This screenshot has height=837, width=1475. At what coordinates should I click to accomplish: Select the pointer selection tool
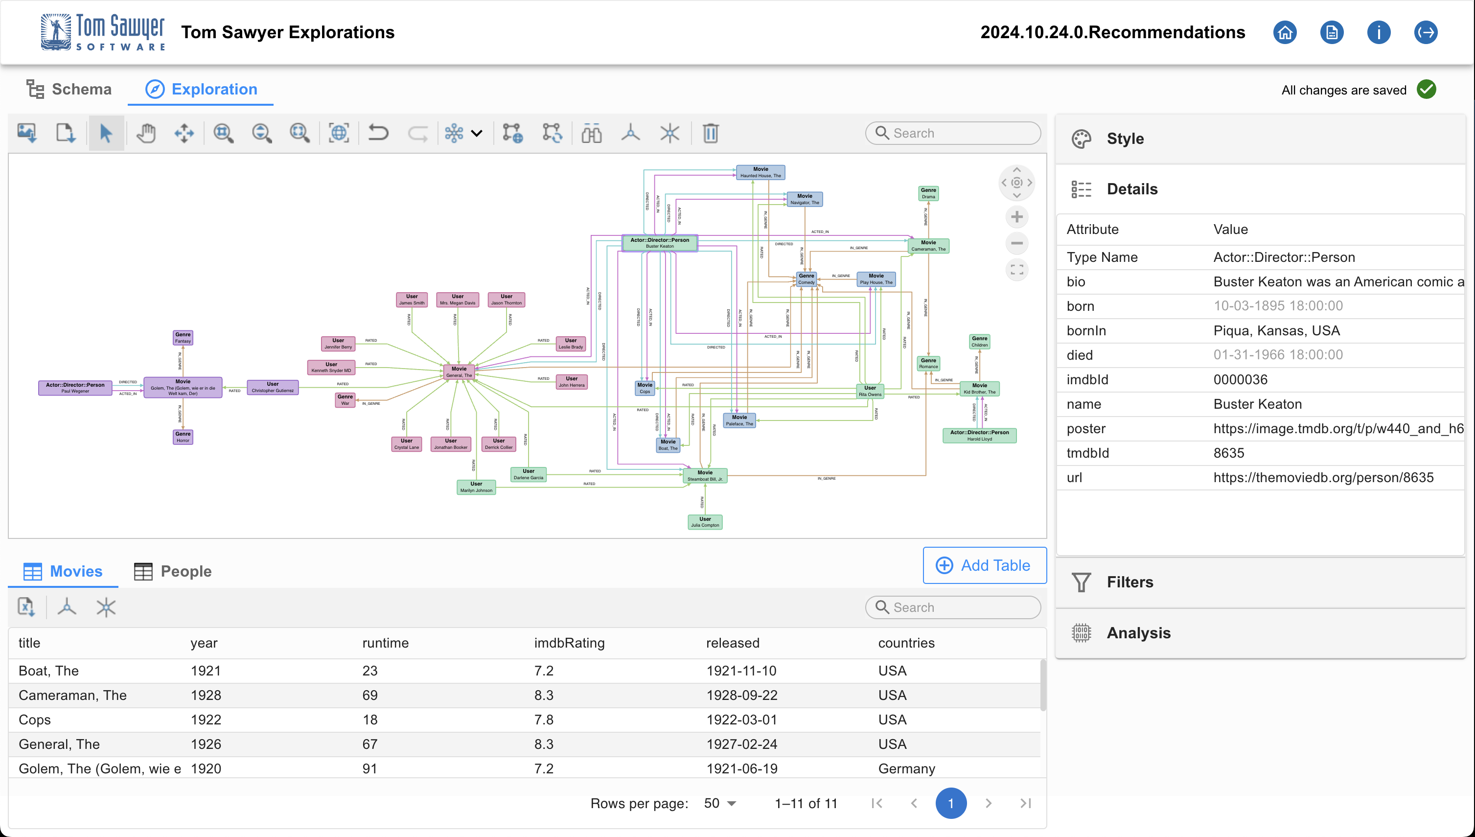[106, 133]
